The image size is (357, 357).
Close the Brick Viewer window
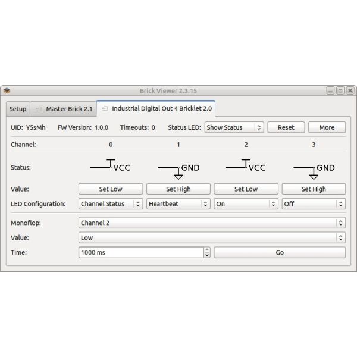(350, 90)
